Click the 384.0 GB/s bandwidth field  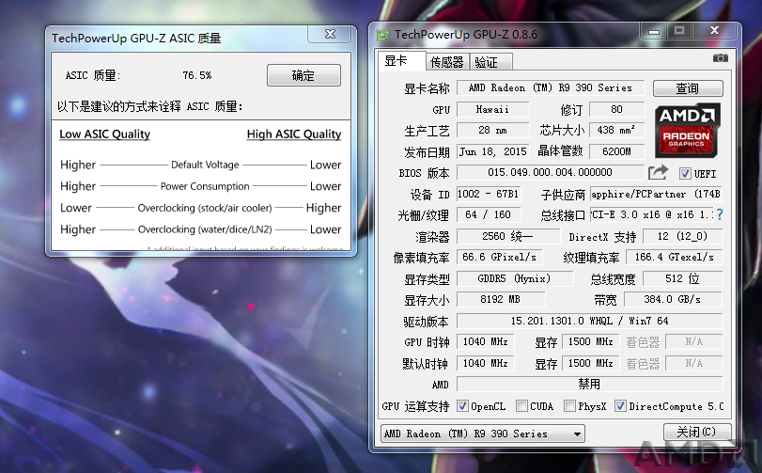point(673,299)
